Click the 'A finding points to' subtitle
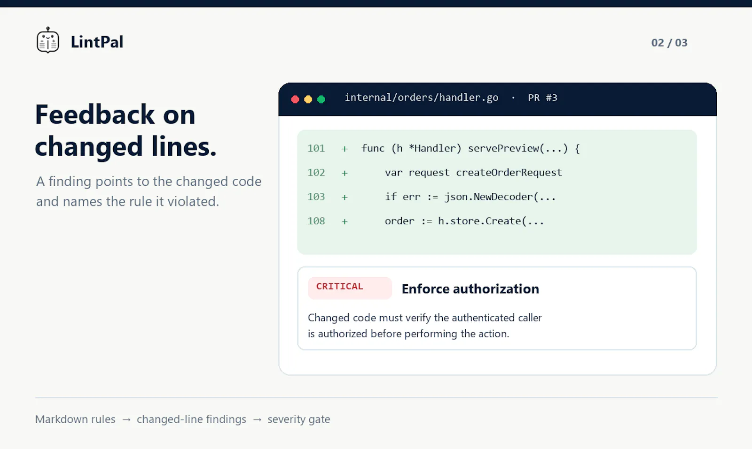This screenshot has height=449, width=752. (x=149, y=191)
